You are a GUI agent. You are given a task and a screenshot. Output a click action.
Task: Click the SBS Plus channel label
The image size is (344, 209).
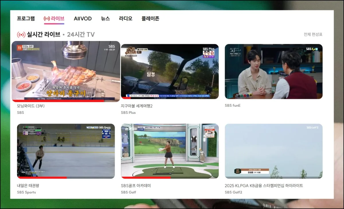pos(128,112)
